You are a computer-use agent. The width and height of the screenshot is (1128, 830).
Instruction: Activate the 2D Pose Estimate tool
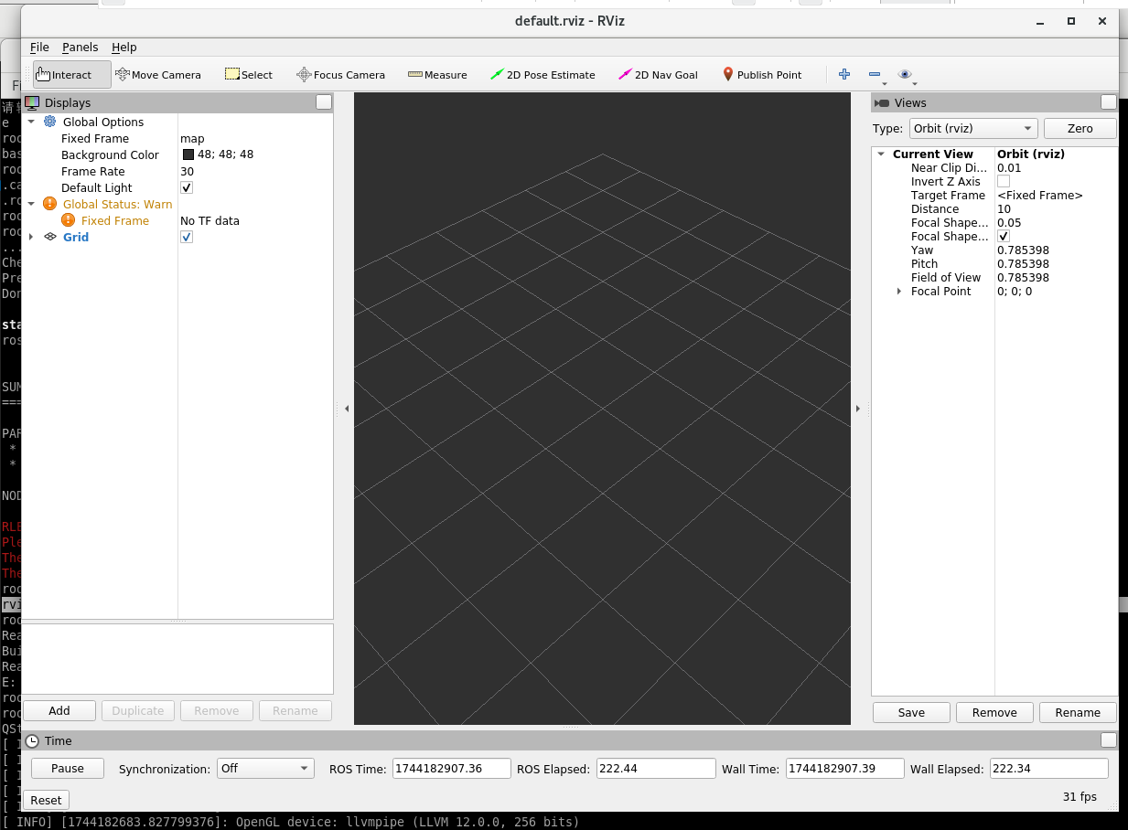[543, 75]
